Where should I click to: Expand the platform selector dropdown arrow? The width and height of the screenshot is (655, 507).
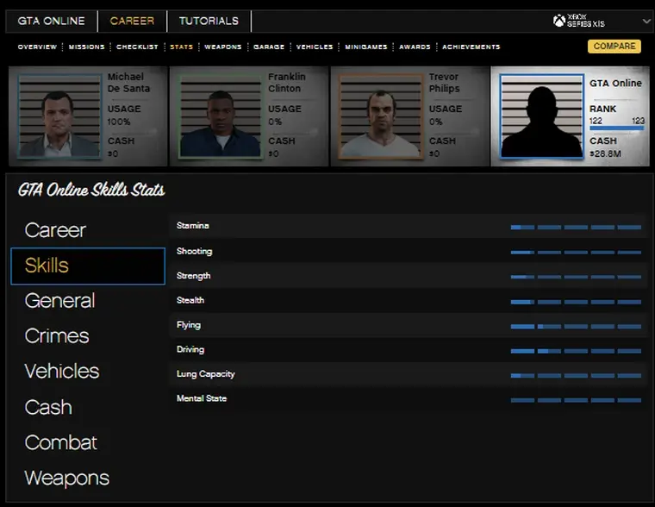[646, 22]
